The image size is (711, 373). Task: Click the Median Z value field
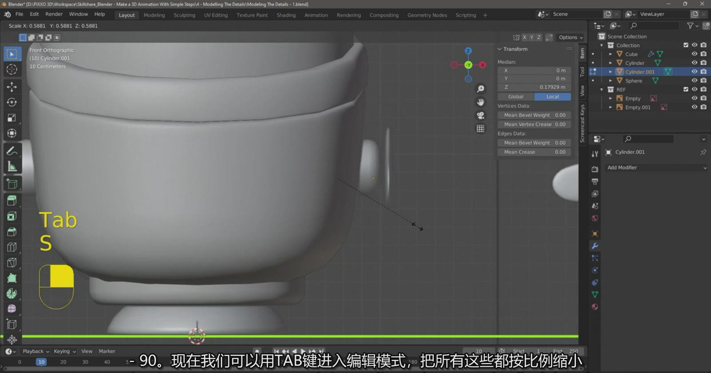pyautogui.click(x=534, y=87)
